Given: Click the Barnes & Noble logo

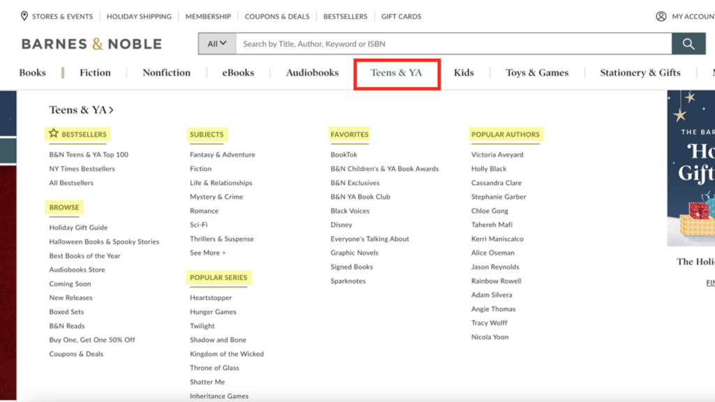Looking at the screenshot, I should [x=91, y=43].
